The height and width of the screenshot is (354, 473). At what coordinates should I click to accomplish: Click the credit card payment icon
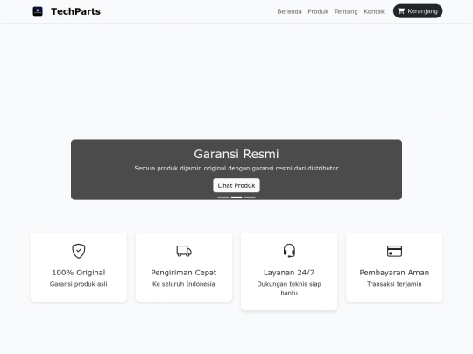point(394,251)
